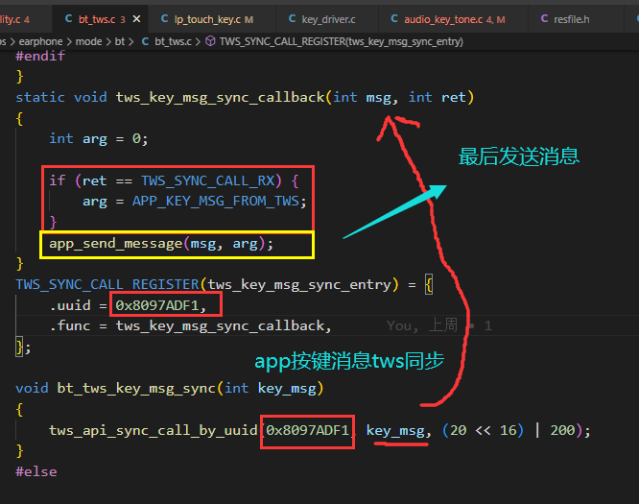Click the '#else' directive line
Viewport: 639px width, 504px height.
(x=35, y=471)
